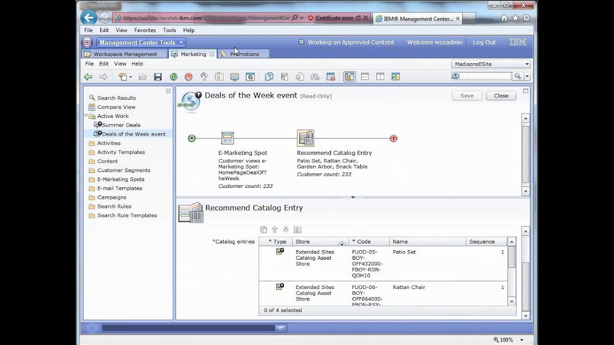614x345 pixels.
Task: Click the green start node in flow
Action: tap(192, 138)
